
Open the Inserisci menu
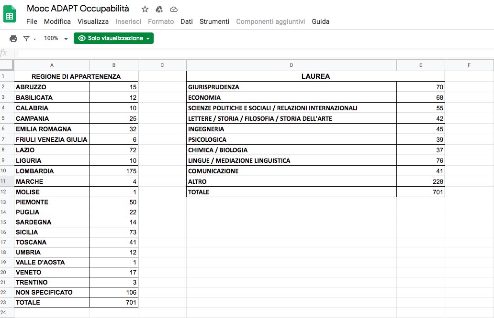128,21
